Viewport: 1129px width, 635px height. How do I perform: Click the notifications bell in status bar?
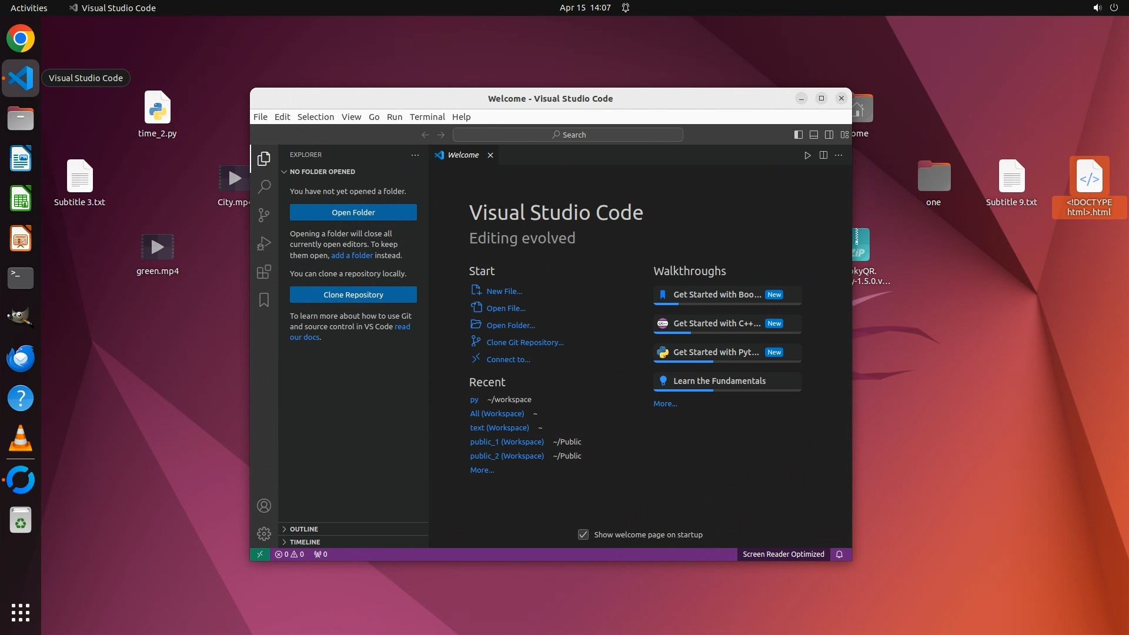(840, 554)
